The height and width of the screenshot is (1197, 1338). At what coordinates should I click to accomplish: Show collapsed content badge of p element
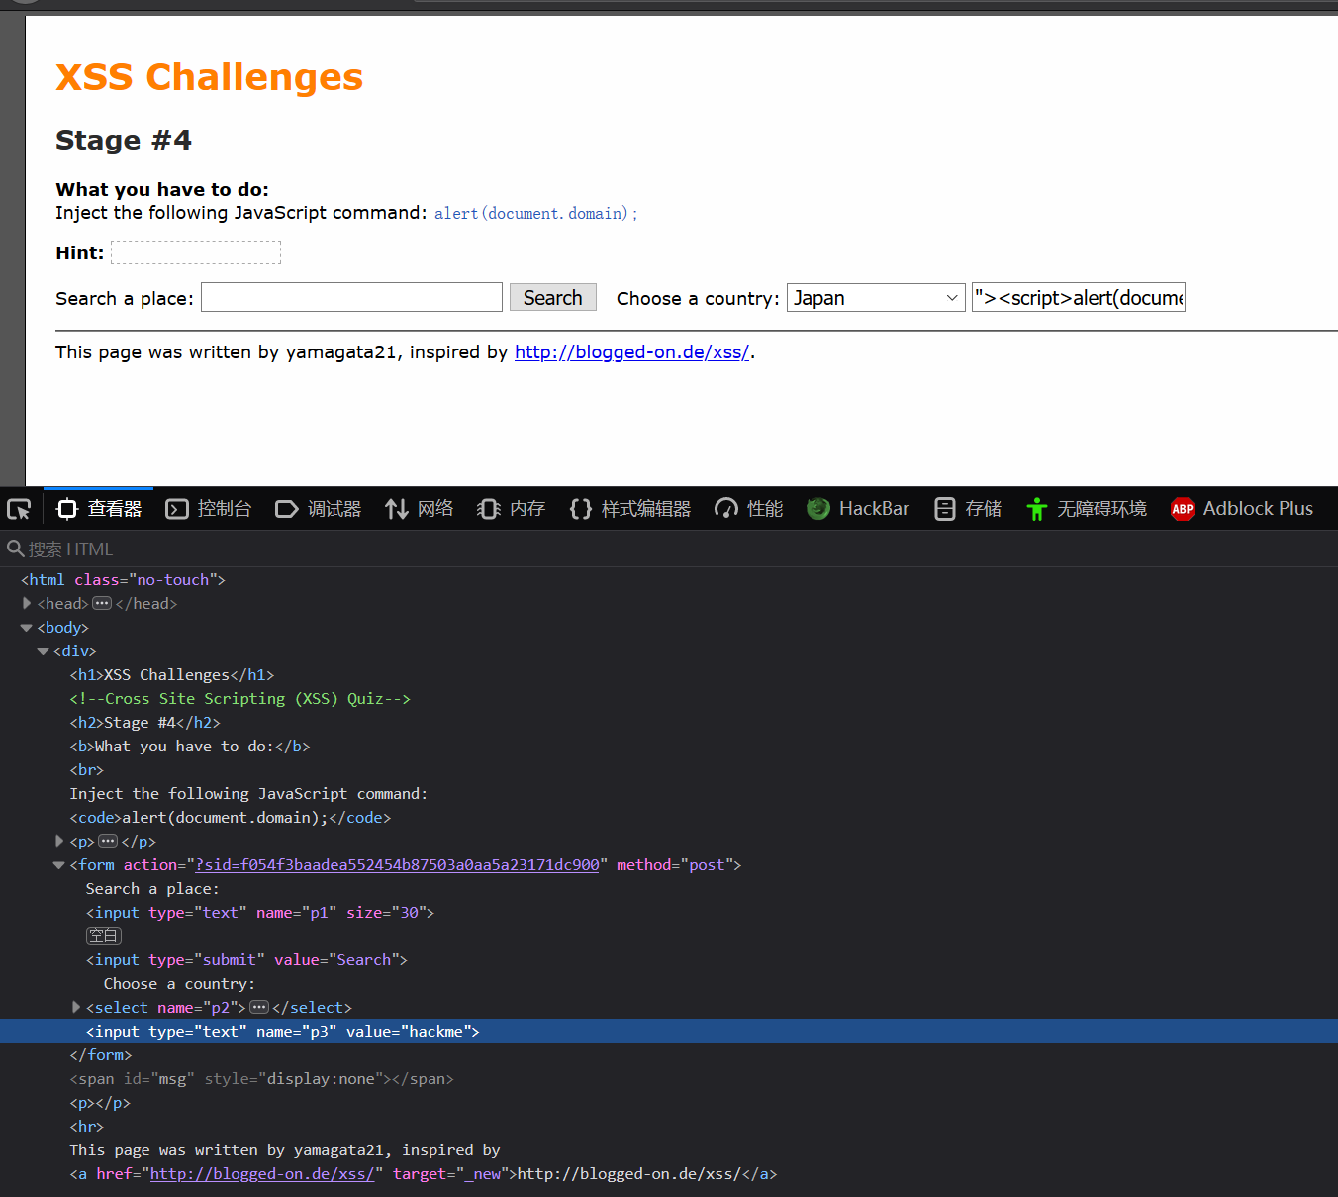[x=108, y=841]
